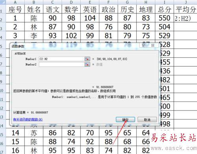Click the 姓名 header cell
This screenshot has height=154, width=197.
click(x=34, y=9)
